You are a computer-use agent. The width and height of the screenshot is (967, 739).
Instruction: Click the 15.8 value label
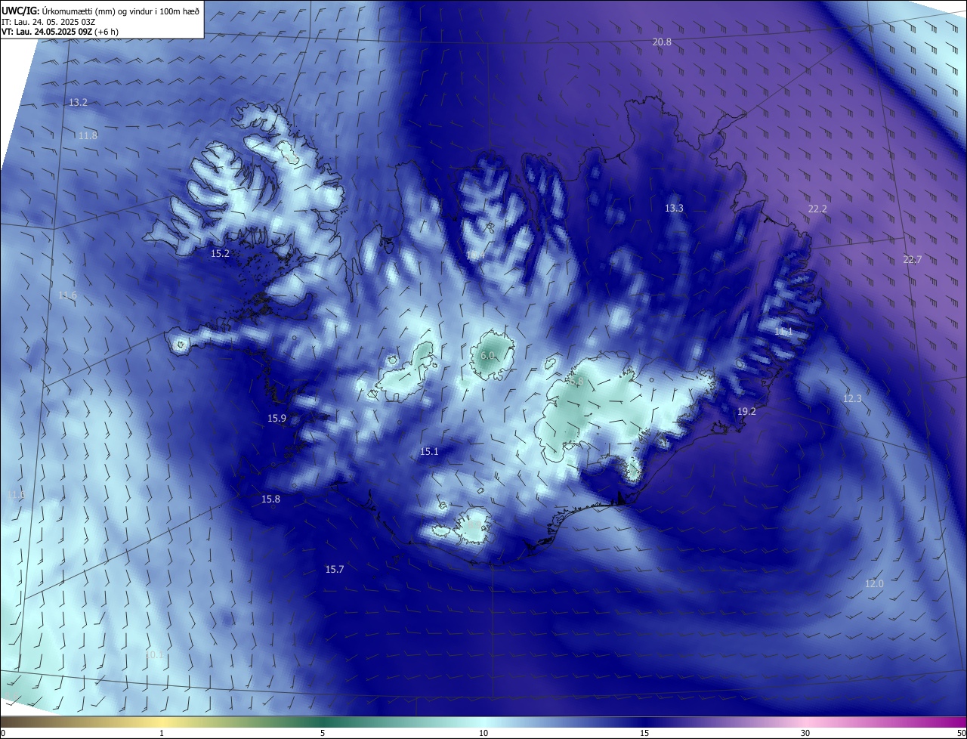pyautogui.click(x=270, y=499)
